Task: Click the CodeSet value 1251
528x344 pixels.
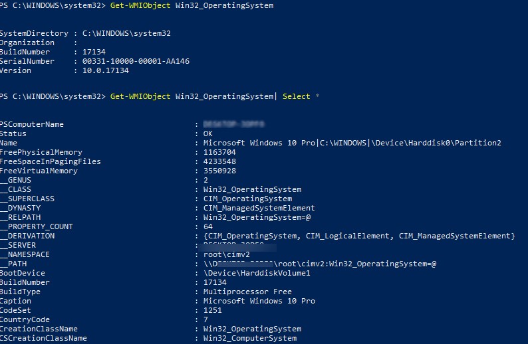Action: tap(213, 310)
